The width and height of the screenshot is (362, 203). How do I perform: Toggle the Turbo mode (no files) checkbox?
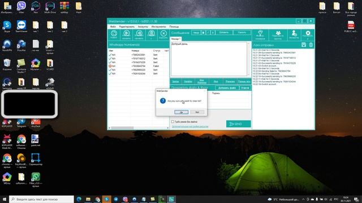pyautogui.click(x=173, y=122)
